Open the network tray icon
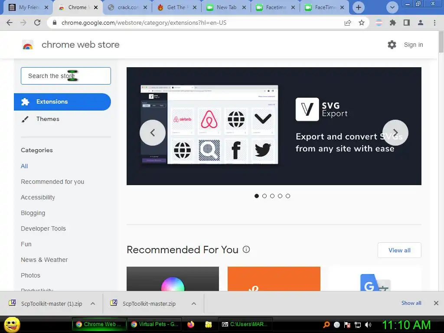Image resolution: width=444 pixels, height=333 pixels. (x=358, y=324)
